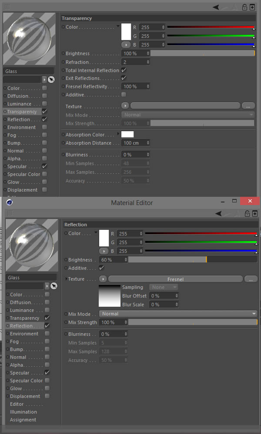Click grip handle icon below Material Editor title
The height and width of the screenshot is (434, 261).
coord(10,213)
